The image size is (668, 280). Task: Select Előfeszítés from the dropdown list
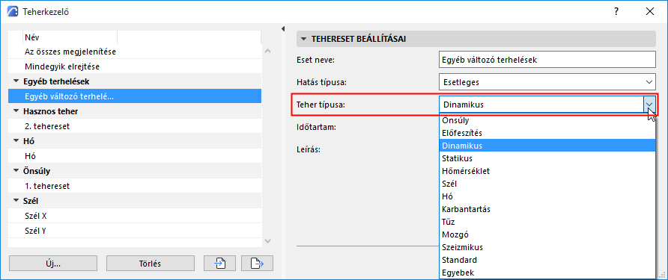tap(547, 133)
